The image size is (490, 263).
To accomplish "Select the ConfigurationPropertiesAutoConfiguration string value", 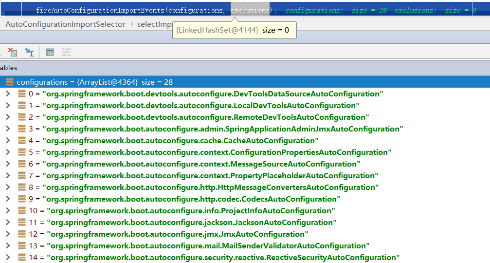I will [x=217, y=152].
